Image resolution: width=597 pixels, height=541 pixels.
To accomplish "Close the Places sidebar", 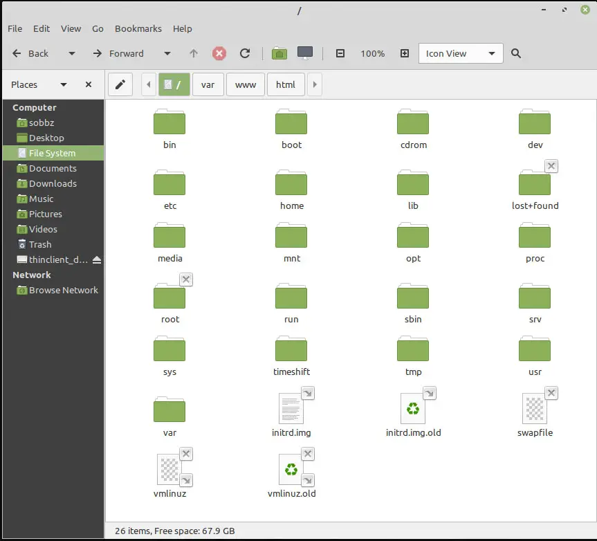I will [x=89, y=84].
